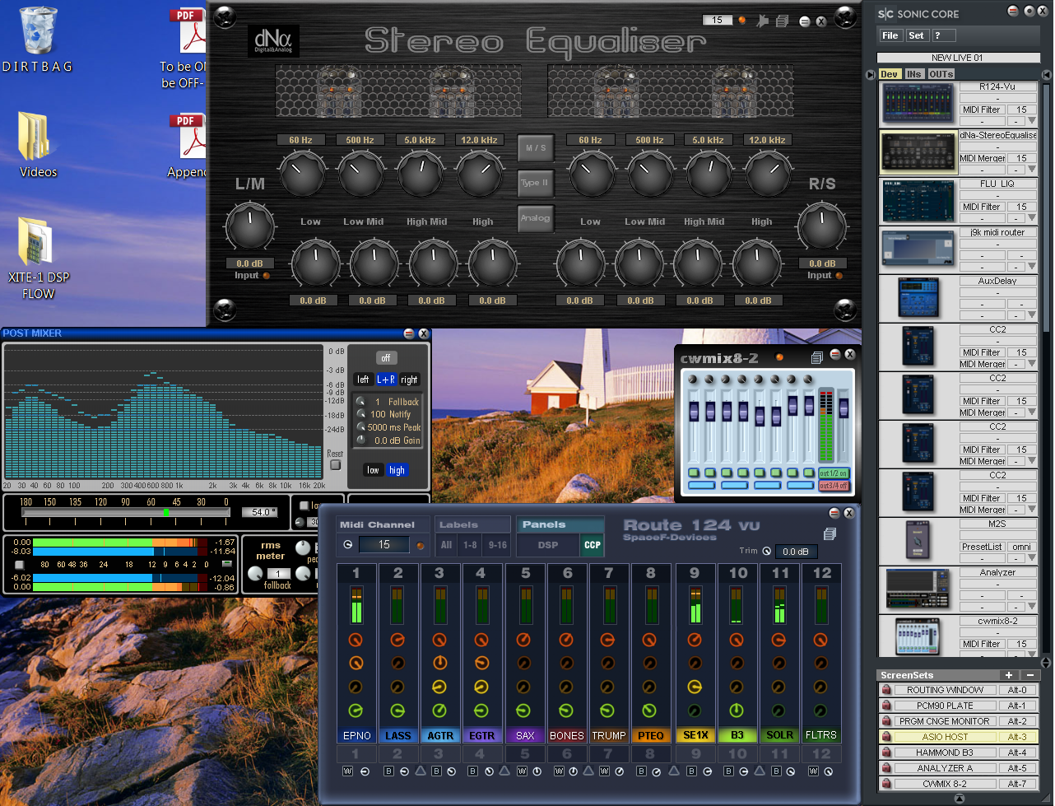Image resolution: width=1055 pixels, height=806 pixels.
Task: Open the ? help menu in Sonic Core
Action: click(942, 35)
